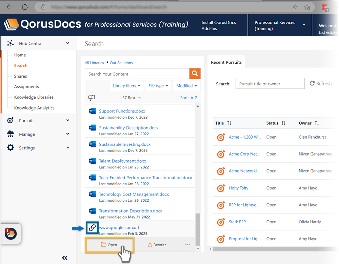Click the Settings gear icon
This screenshot has height=264, width=339.
click(x=11, y=147)
